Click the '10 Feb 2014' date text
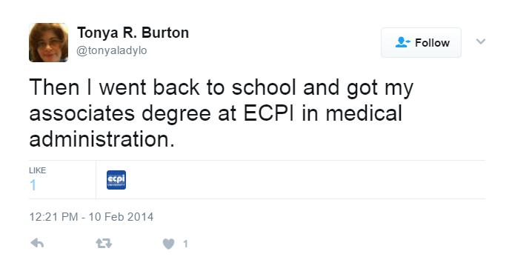The height and width of the screenshot is (274, 515). (x=121, y=217)
